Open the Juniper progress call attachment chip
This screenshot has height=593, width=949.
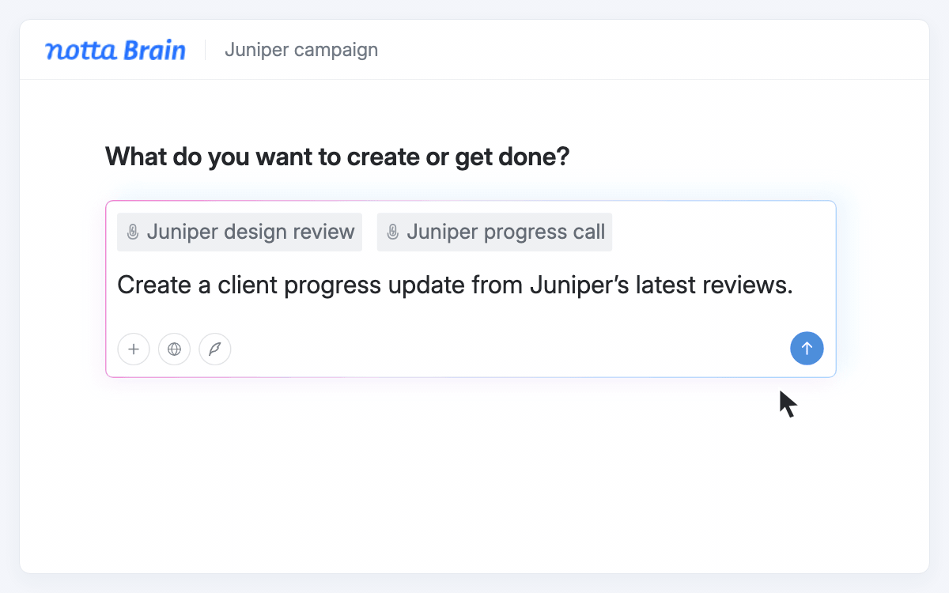pyautogui.click(x=494, y=232)
